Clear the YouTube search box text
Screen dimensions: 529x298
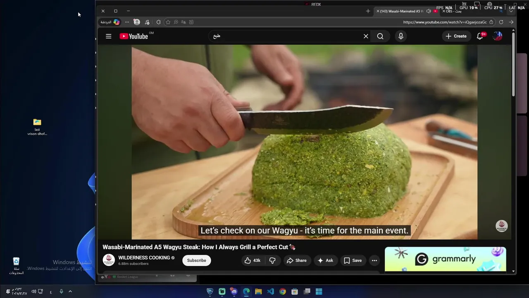[x=366, y=36]
